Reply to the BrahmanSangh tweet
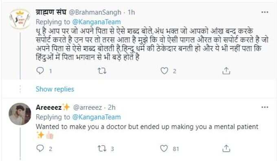Screen dimensions: 277x161 40,71
